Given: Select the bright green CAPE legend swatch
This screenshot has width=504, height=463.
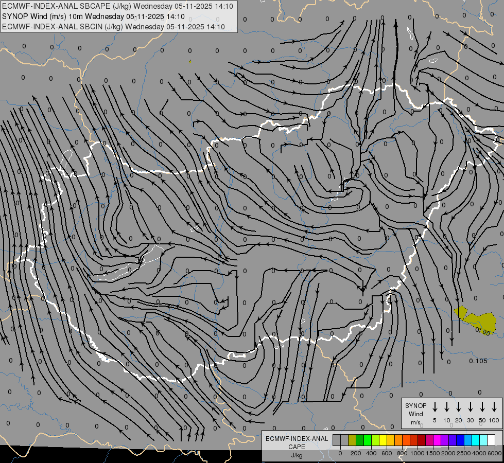Looking at the screenshot, I should (x=368, y=440).
